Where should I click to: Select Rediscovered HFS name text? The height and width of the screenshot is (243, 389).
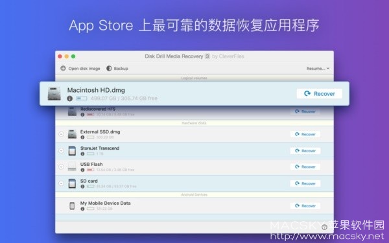pos(98,109)
